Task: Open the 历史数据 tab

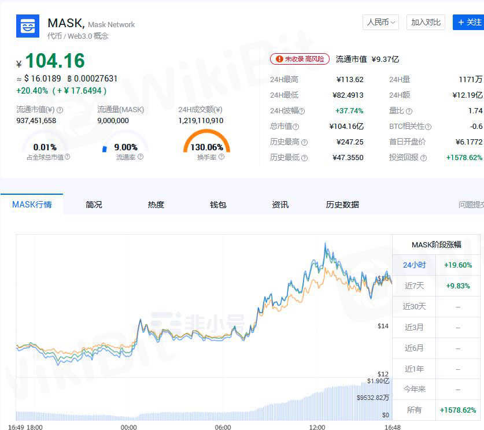Action: point(342,205)
